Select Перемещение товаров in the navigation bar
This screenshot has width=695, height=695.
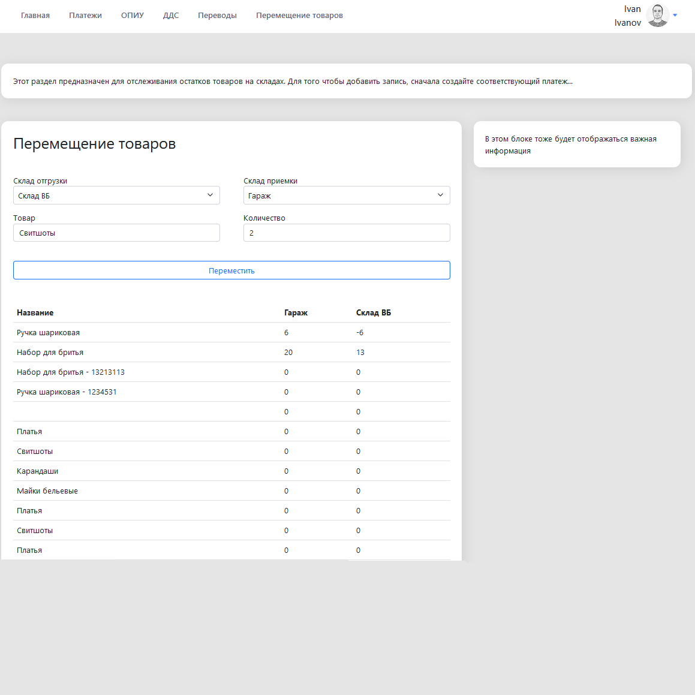click(299, 16)
